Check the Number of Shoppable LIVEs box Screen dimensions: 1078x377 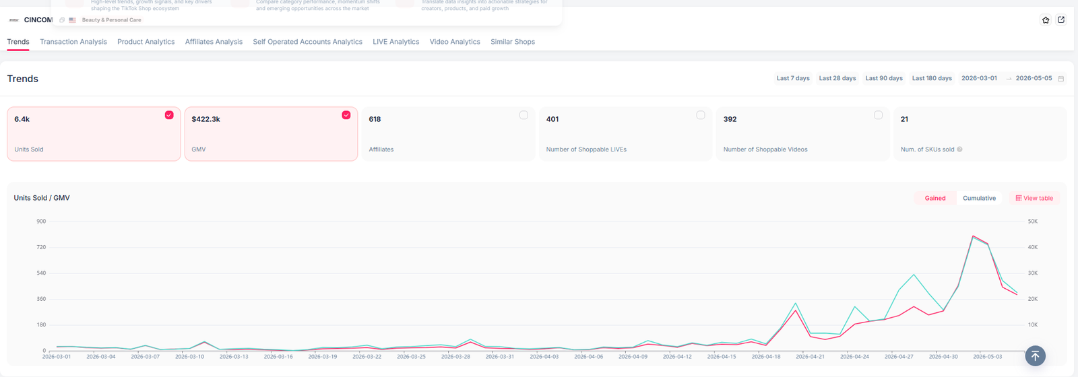tap(701, 115)
